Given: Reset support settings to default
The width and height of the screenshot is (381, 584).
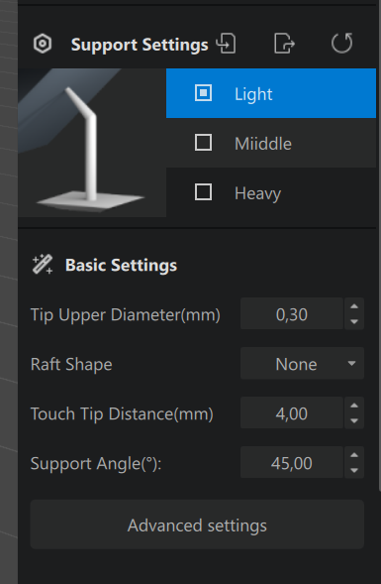Looking at the screenshot, I should [x=342, y=44].
